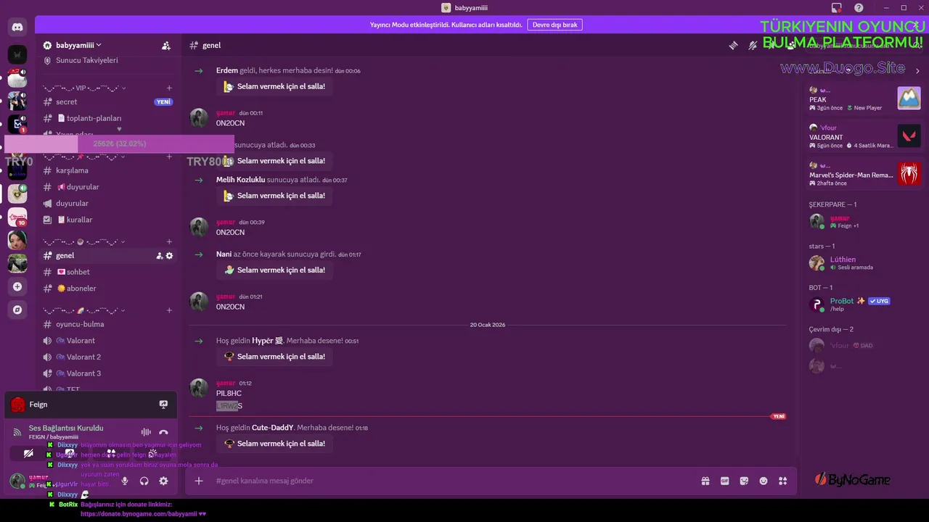Reveal the spoilered LIRW2S message
Screen dimensions: 929x522
(229, 406)
